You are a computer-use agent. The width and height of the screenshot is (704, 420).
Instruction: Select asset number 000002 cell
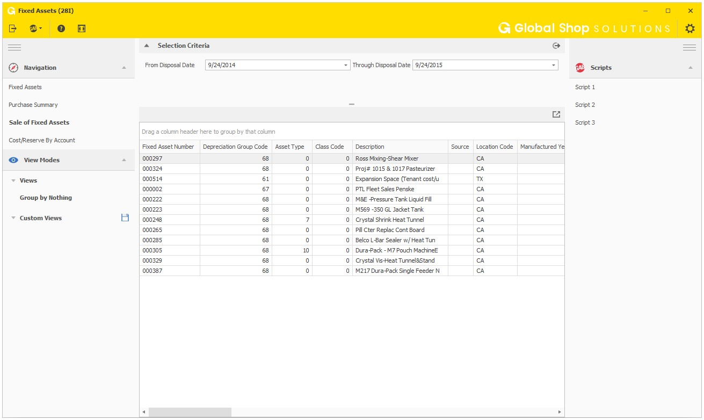click(x=170, y=189)
